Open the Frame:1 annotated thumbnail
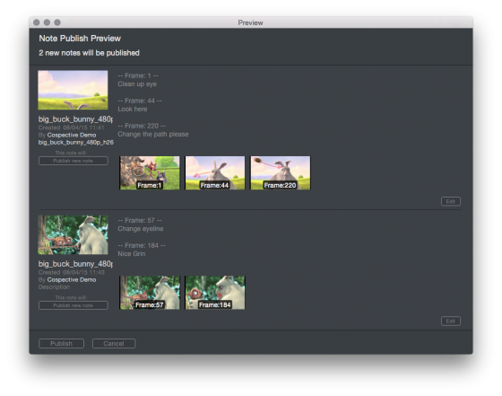This screenshot has height=396, width=502. [x=150, y=172]
